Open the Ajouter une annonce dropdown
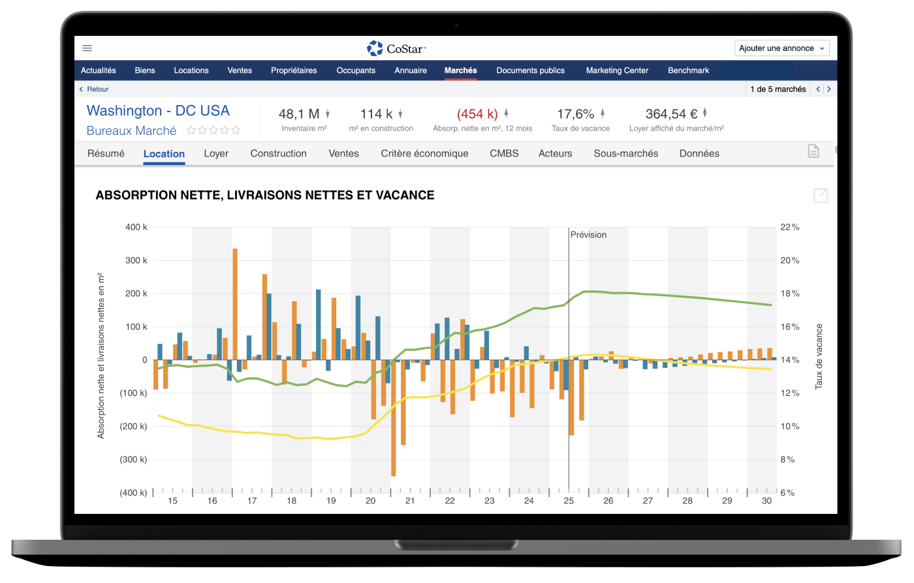 point(782,48)
